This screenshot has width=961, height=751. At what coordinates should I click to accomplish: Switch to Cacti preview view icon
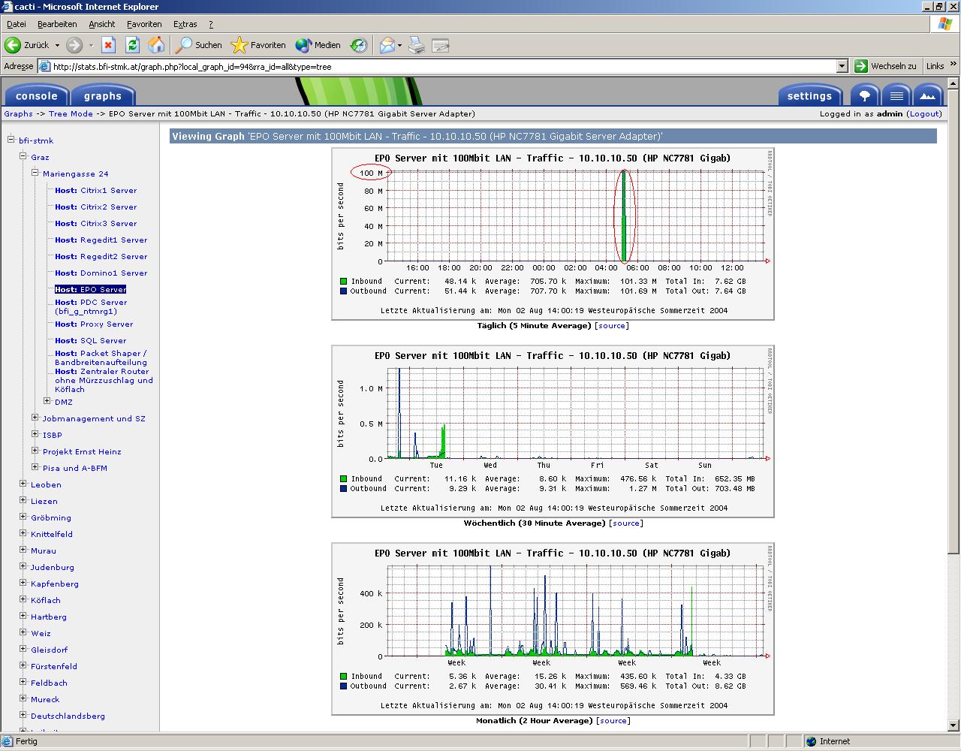(x=928, y=95)
